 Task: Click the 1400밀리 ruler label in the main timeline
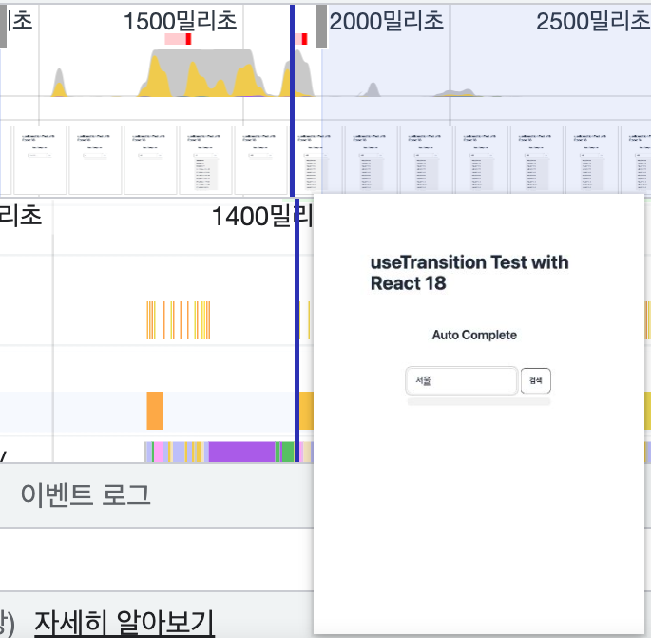[x=261, y=216]
